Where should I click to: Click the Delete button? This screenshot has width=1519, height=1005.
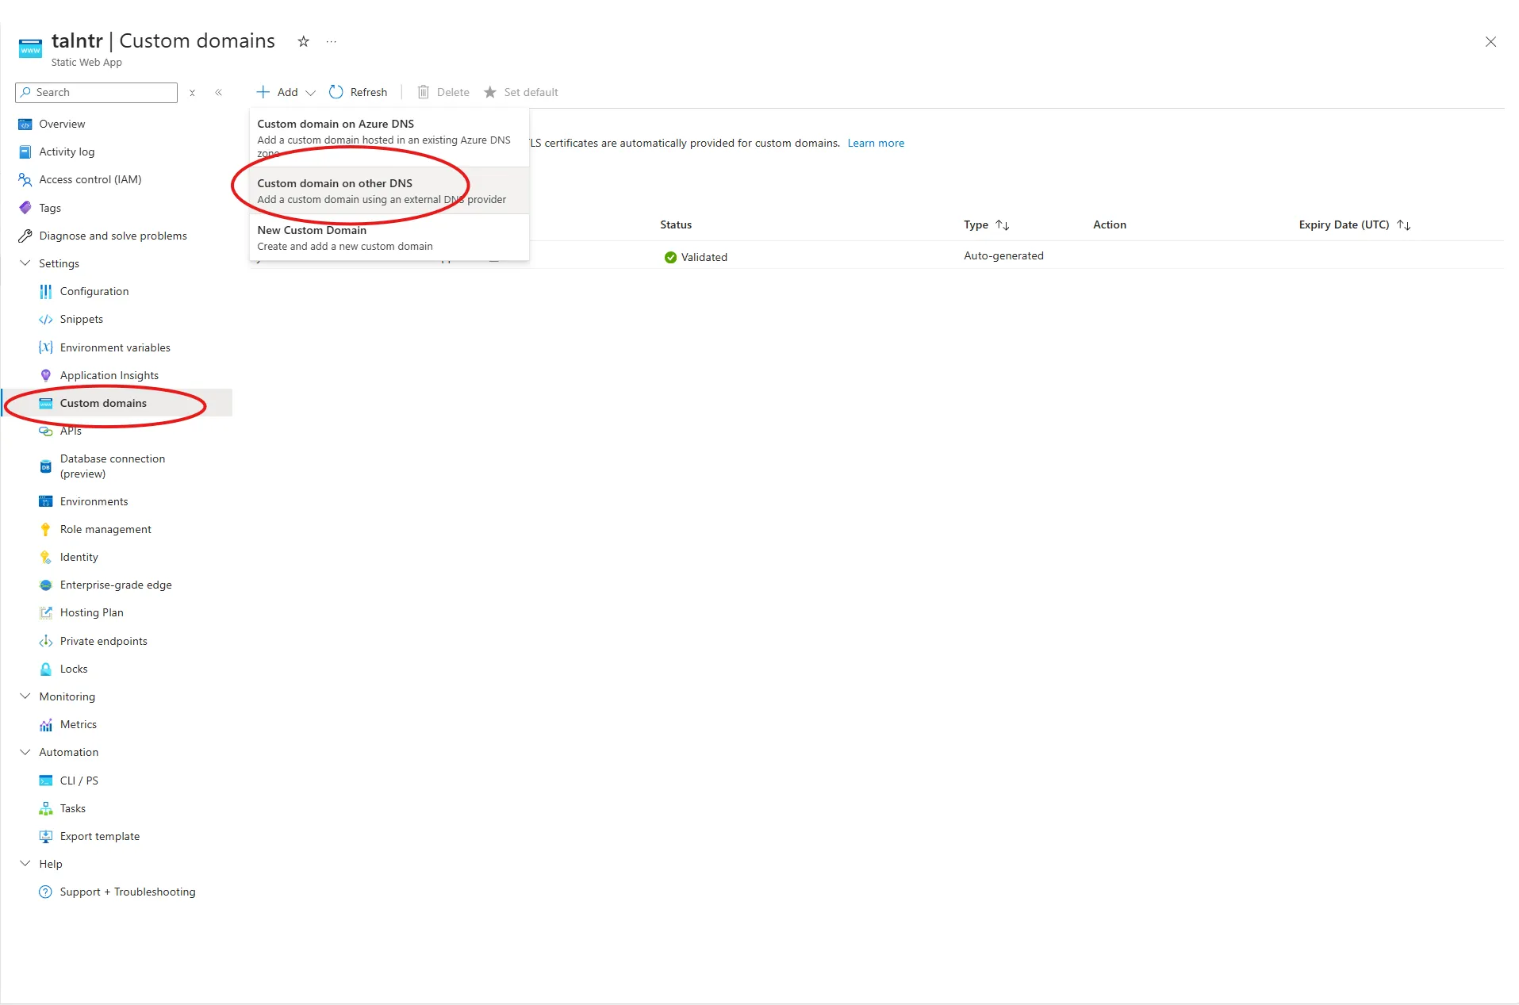[x=443, y=92]
